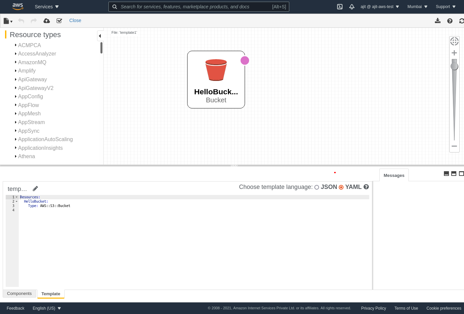Open the notifications bell icon
The image size is (464, 314).
click(352, 7)
